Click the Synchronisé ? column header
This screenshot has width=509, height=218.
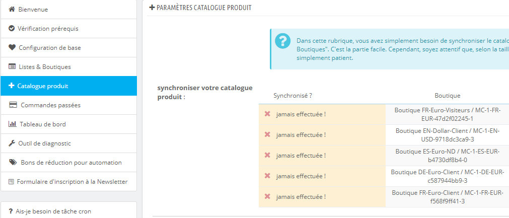293,95
